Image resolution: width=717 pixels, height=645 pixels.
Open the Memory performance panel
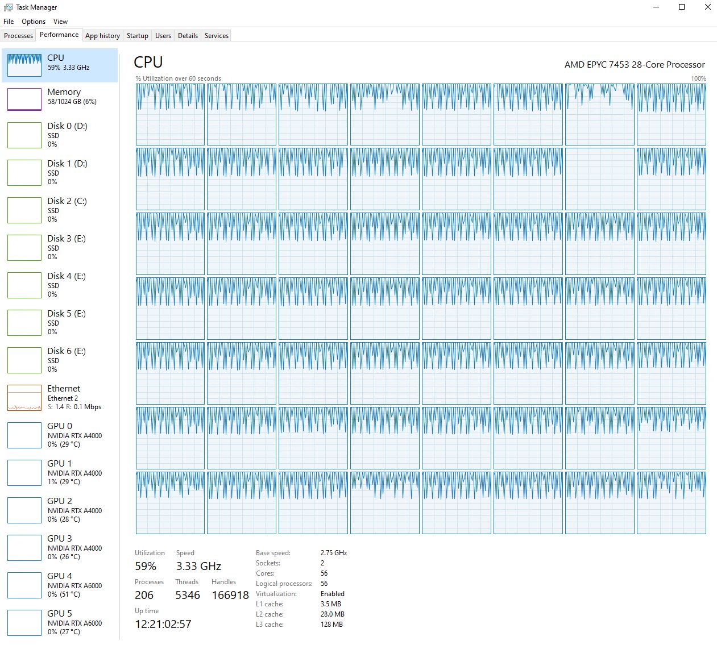pyautogui.click(x=60, y=99)
